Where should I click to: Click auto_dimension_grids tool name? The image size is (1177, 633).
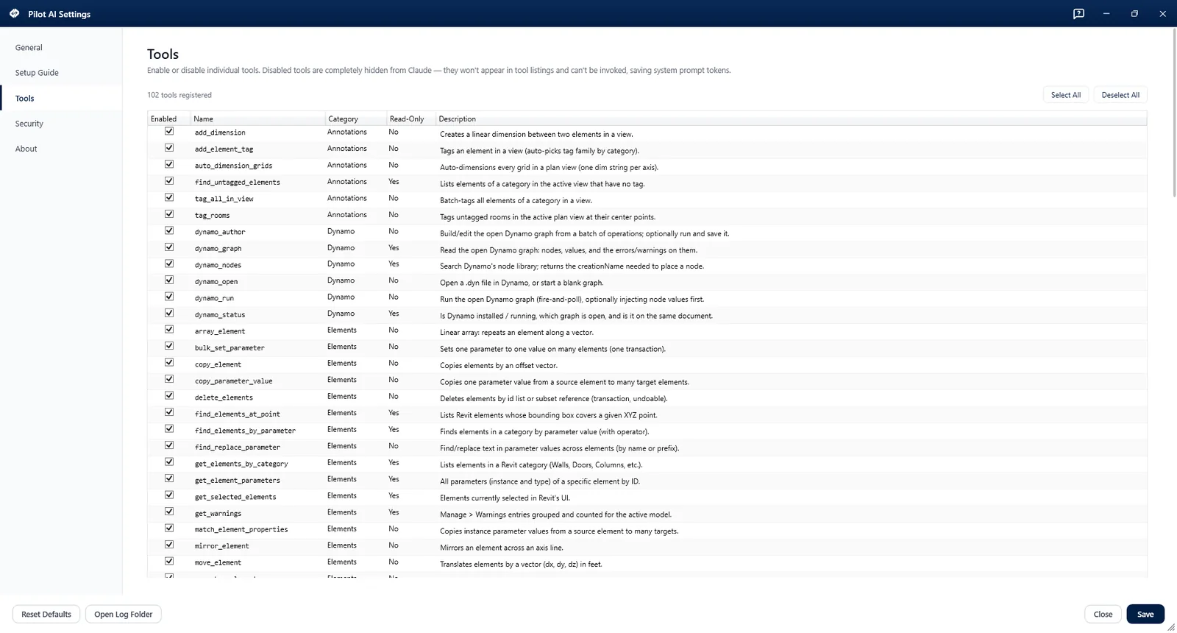coord(233,166)
